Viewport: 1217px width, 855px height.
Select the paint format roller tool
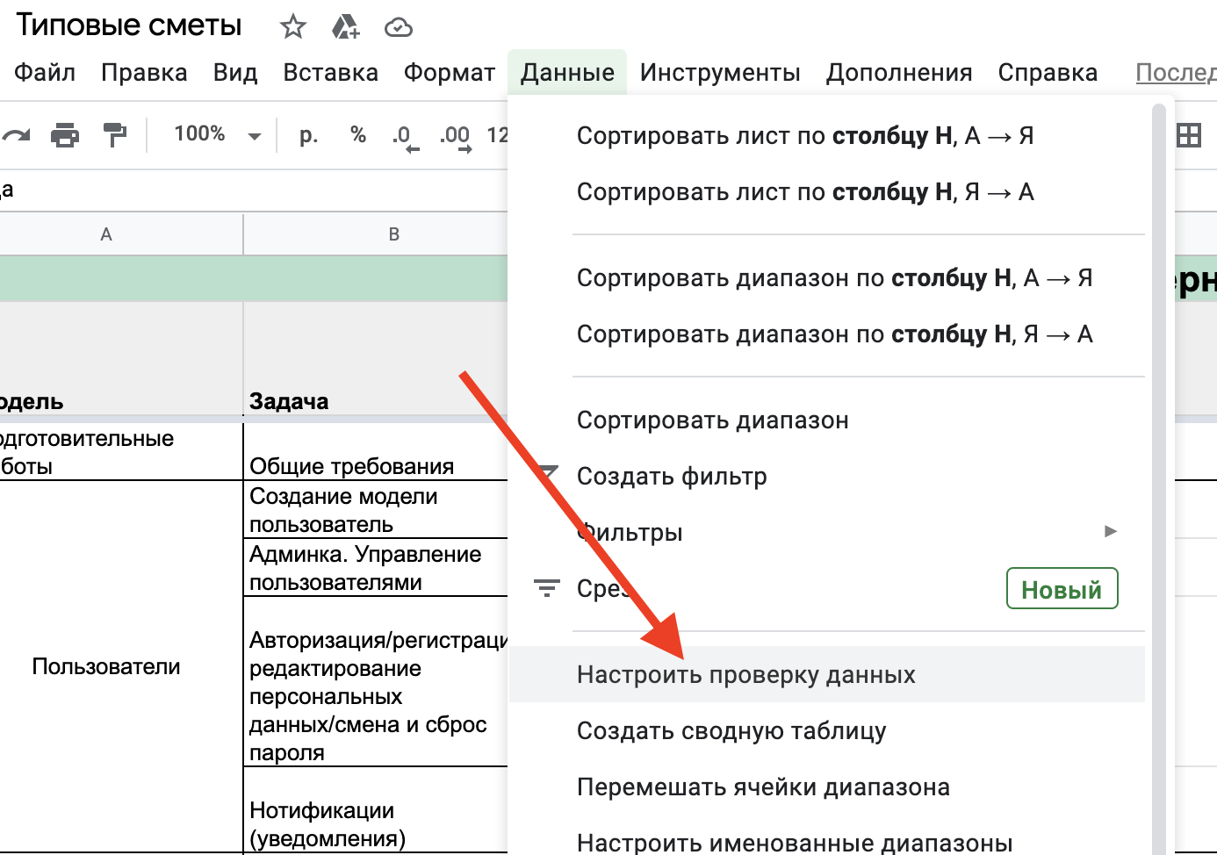pos(115,135)
